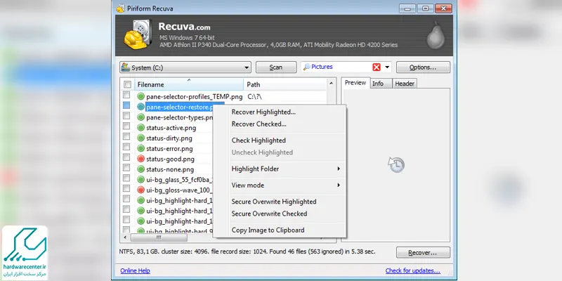This screenshot has height=281, width=562.
Task: Switch to the Header tab
Action: 405,84
